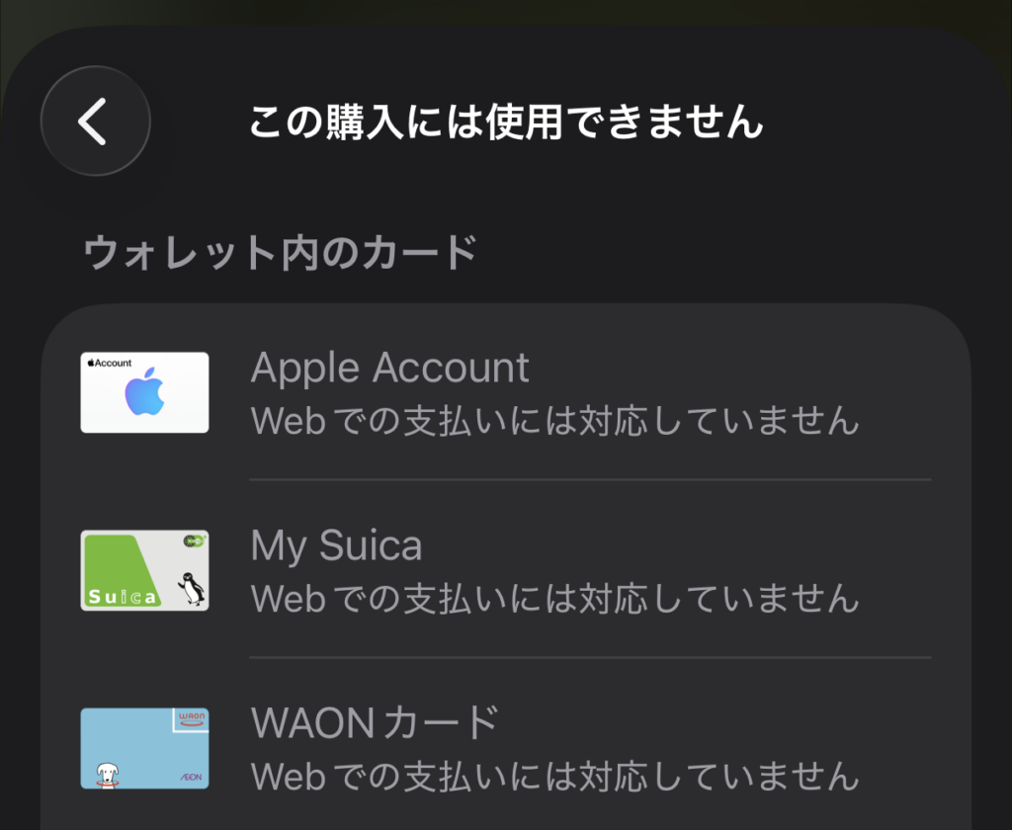
Task: Tap the back chevron button
Action: (95, 122)
